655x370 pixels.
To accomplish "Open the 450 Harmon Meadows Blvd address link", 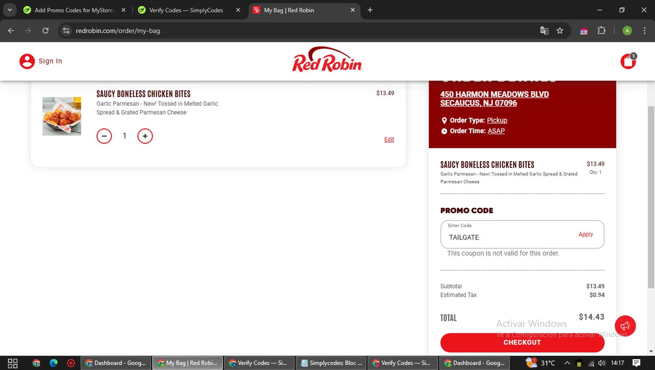I will [494, 99].
